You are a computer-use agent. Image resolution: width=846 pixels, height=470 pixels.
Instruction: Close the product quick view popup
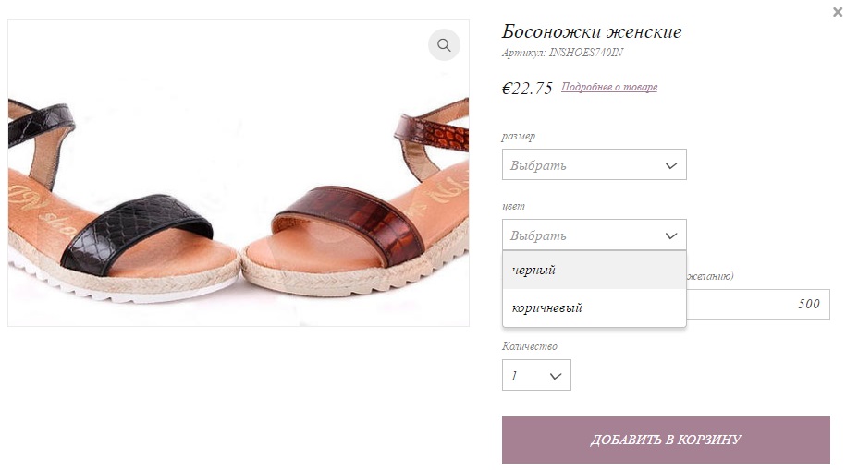coord(838,12)
